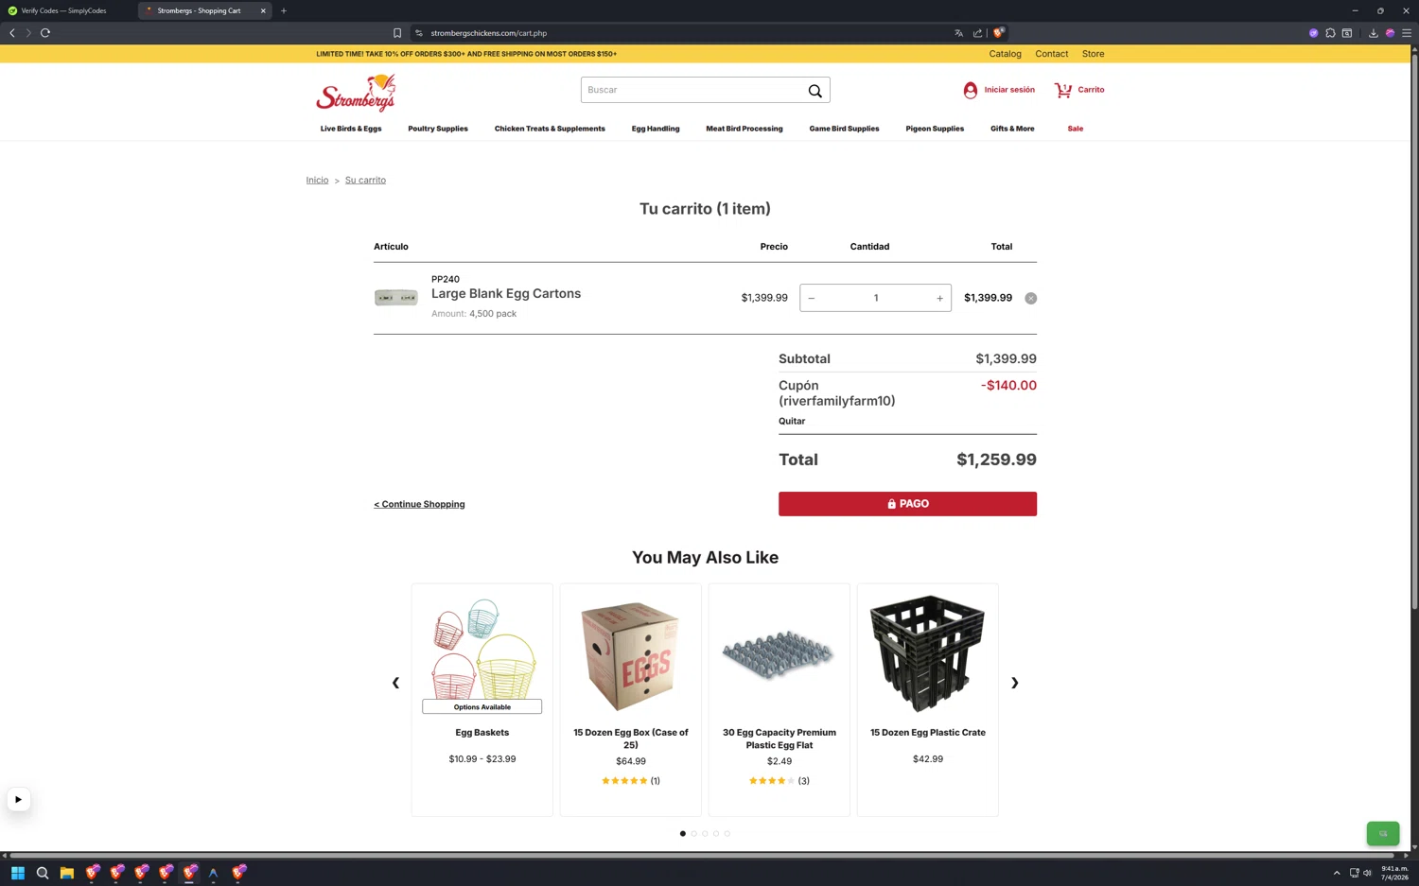The height and width of the screenshot is (886, 1419).
Task: Open Poultry Supplies menu
Action: [x=438, y=129]
